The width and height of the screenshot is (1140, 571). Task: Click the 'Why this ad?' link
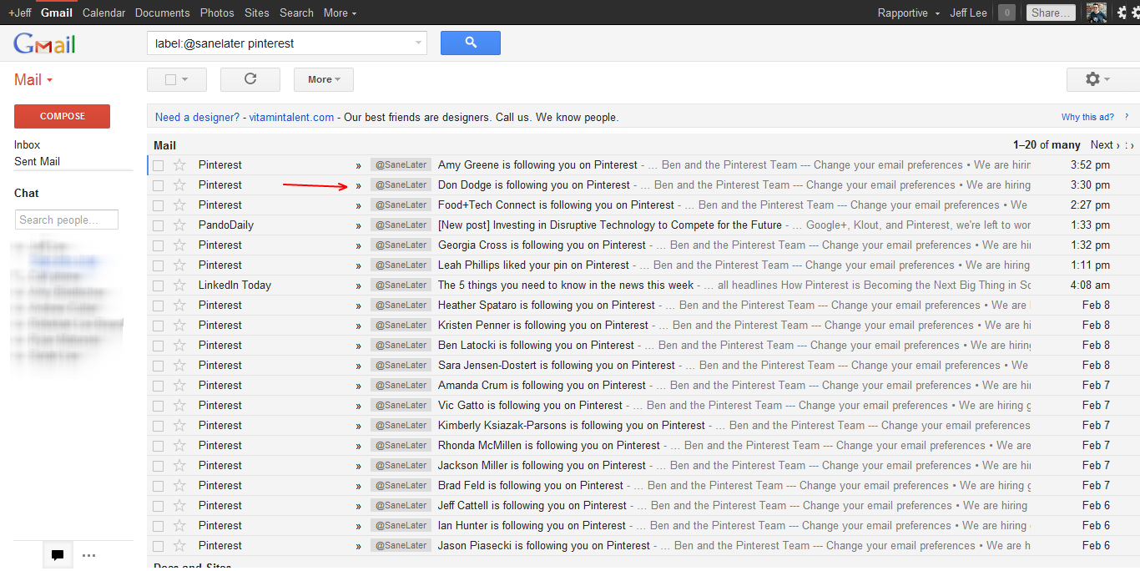point(1087,118)
